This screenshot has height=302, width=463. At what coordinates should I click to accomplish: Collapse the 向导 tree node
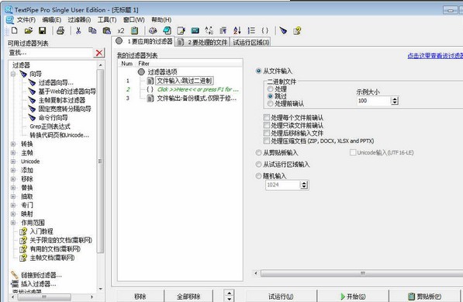[x=13, y=74]
